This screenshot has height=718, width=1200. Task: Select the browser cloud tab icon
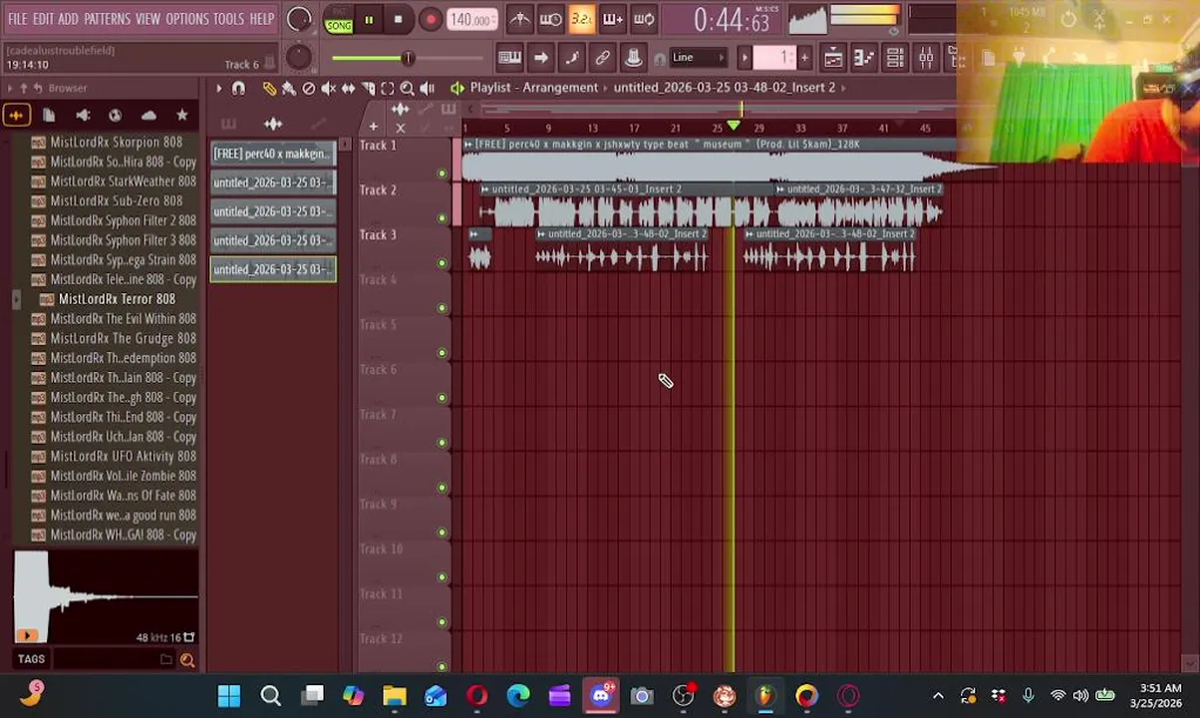point(149,116)
